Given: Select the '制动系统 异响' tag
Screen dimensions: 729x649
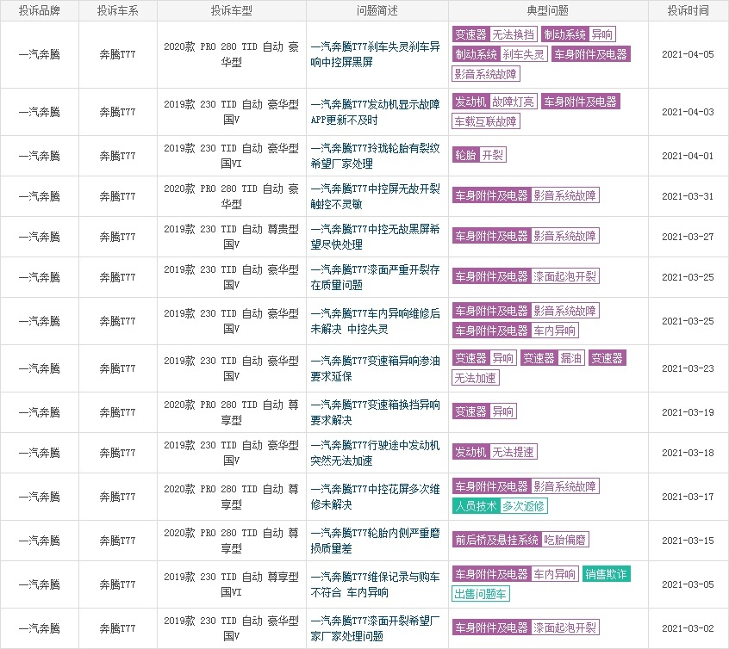Looking at the screenshot, I should point(578,34).
